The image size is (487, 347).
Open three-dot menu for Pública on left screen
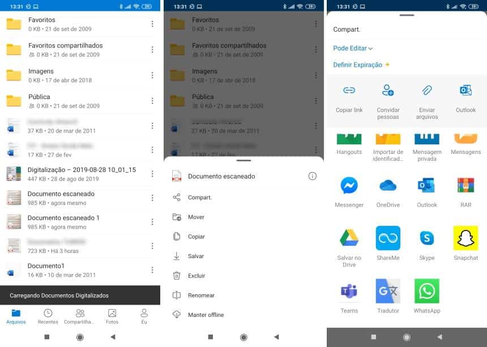(x=152, y=101)
